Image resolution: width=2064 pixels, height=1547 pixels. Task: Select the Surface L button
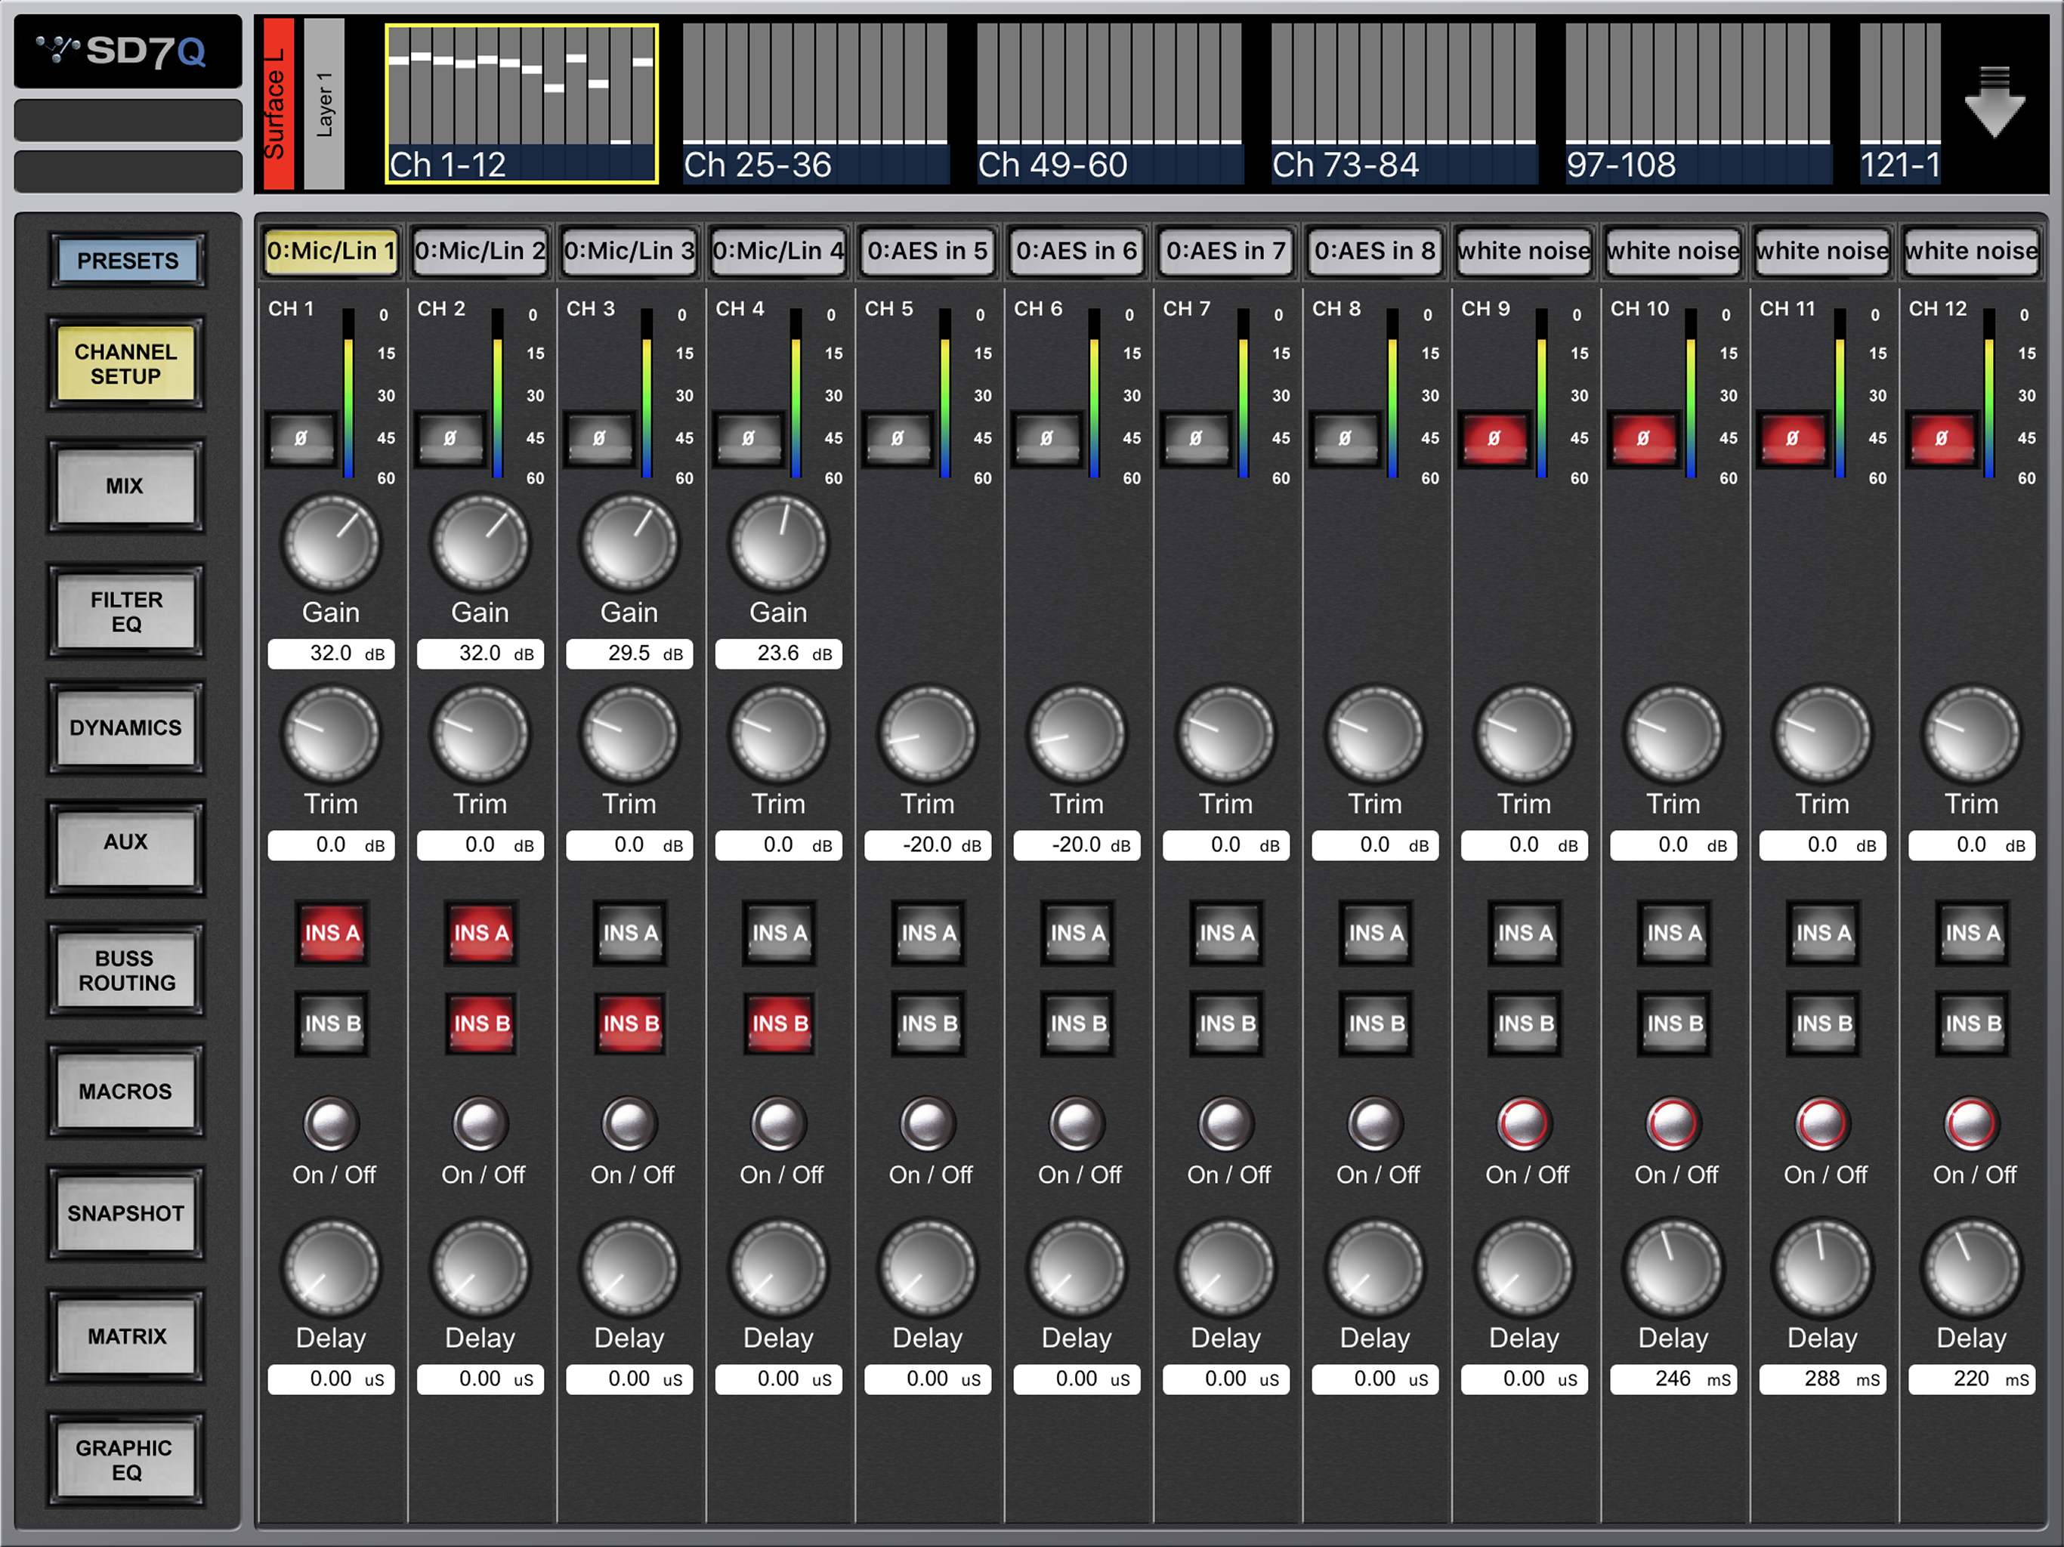pyautogui.click(x=277, y=103)
